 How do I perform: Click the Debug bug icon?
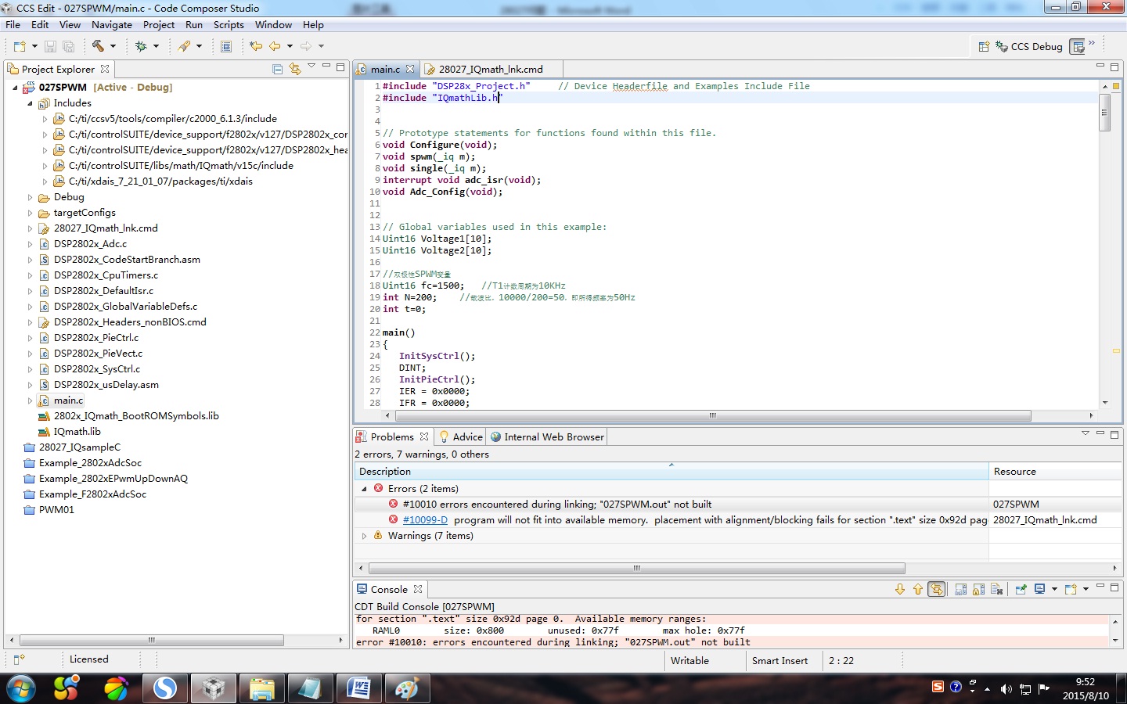pos(141,46)
